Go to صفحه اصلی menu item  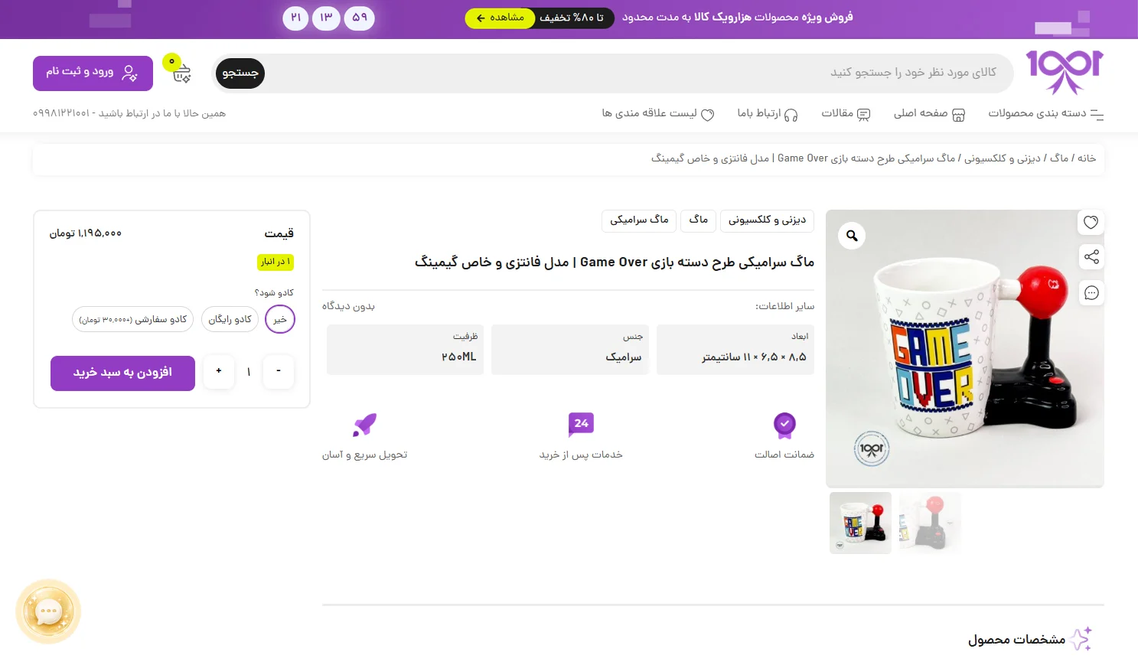pos(929,113)
